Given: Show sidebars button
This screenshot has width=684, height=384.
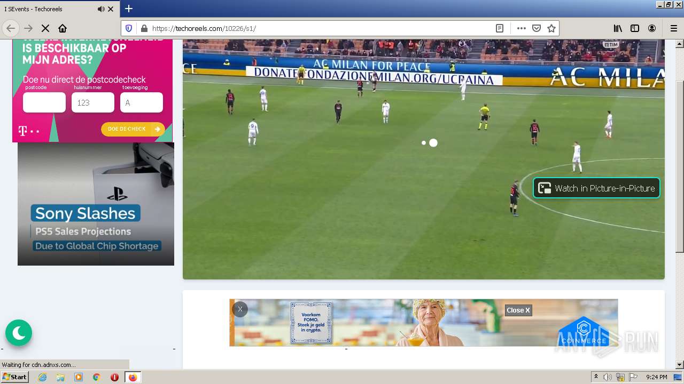Looking at the screenshot, I should 635,28.
